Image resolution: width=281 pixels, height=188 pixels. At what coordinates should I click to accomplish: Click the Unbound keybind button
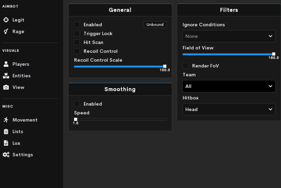[x=155, y=25]
